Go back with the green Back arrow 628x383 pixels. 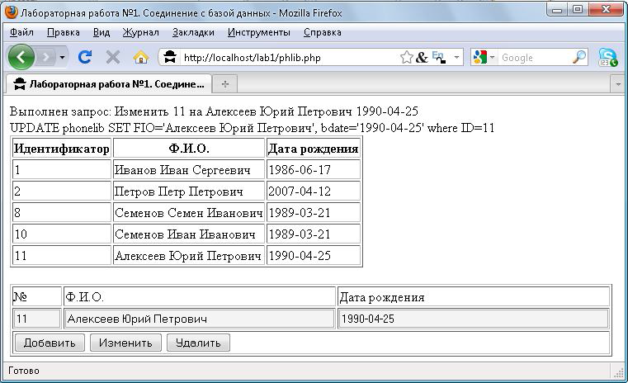[21, 57]
